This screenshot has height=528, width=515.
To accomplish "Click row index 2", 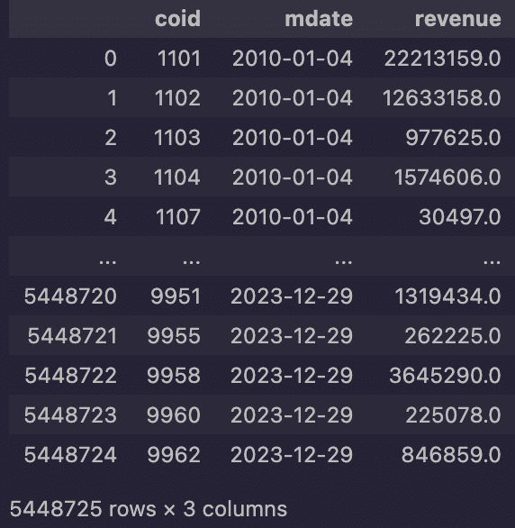I will (111, 138).
